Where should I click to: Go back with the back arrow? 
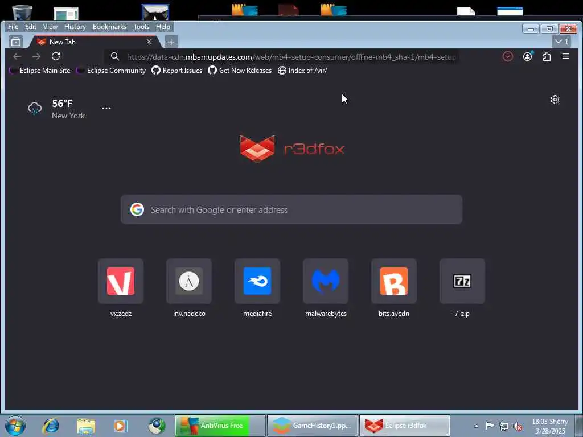(x=17, y=56)
